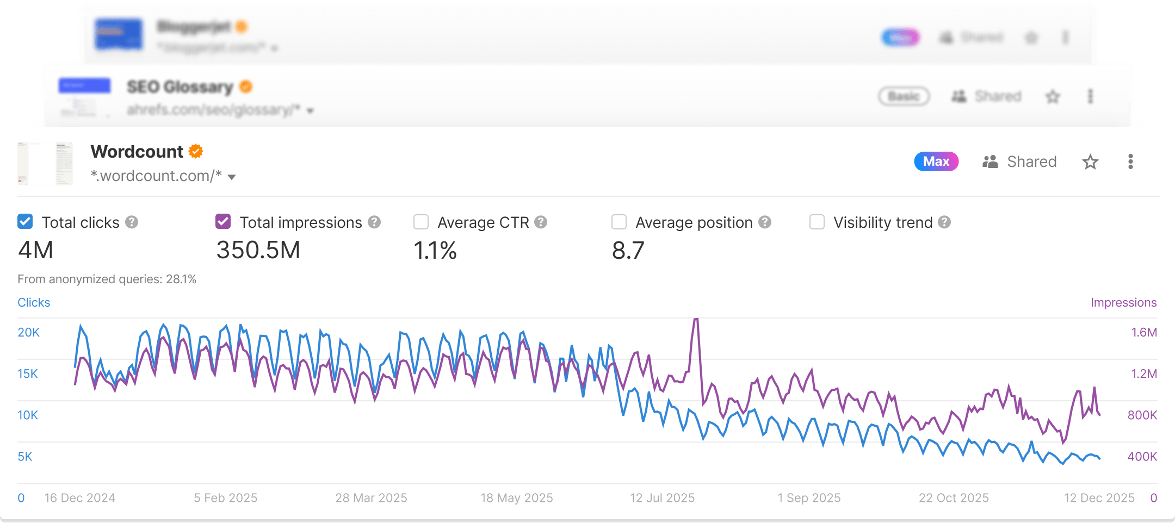Disable the Total impressions checkbox
The image size is (1175, 523).
pos(223,222)
